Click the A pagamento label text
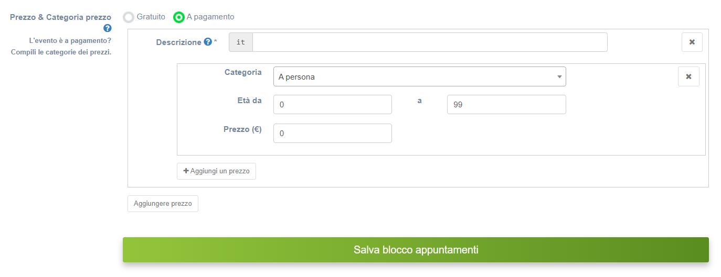 click(x=210, y=17)
